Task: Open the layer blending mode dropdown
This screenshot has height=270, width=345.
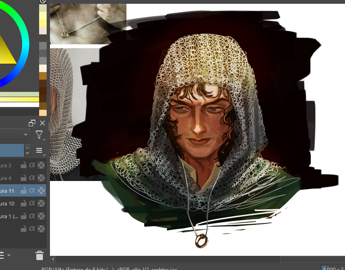Action: tap(15, 134)
